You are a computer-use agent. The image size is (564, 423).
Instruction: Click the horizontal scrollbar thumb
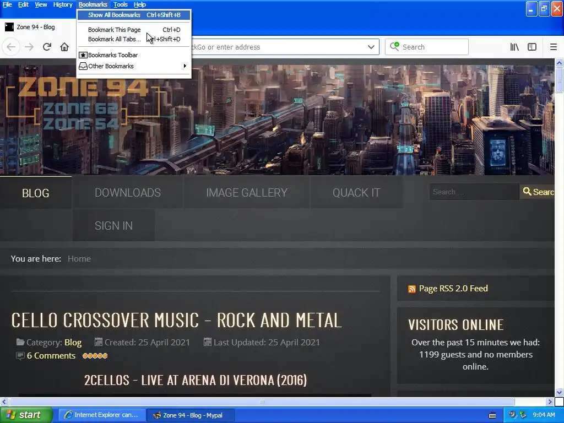click(262, 402)
